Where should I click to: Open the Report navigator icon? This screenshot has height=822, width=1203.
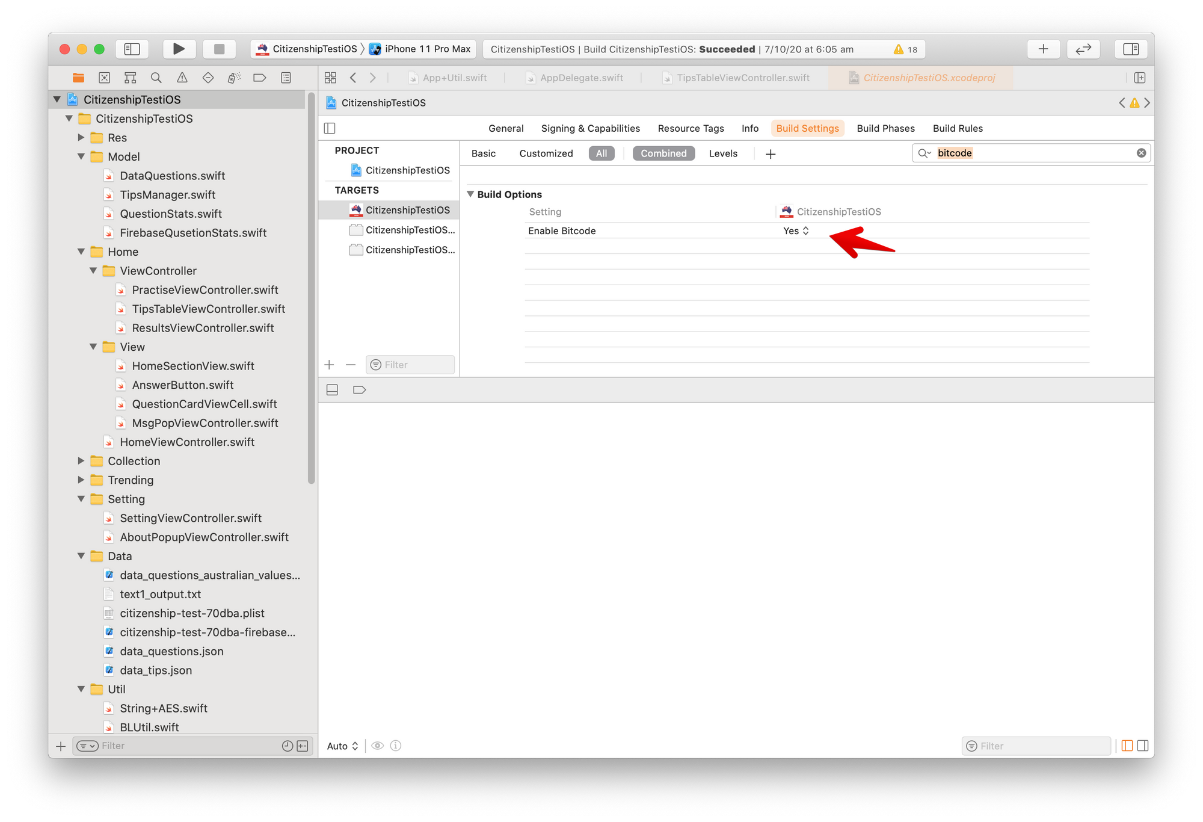coord(286,78)
